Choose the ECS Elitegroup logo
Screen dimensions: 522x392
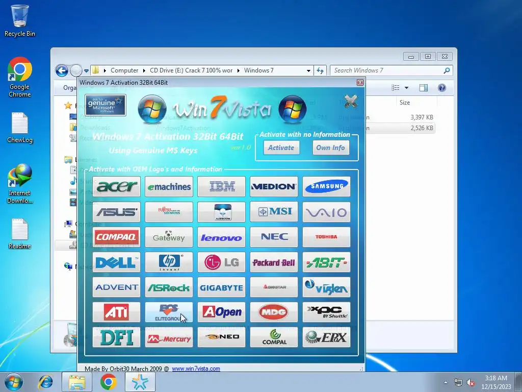click(x=169, y=312)
